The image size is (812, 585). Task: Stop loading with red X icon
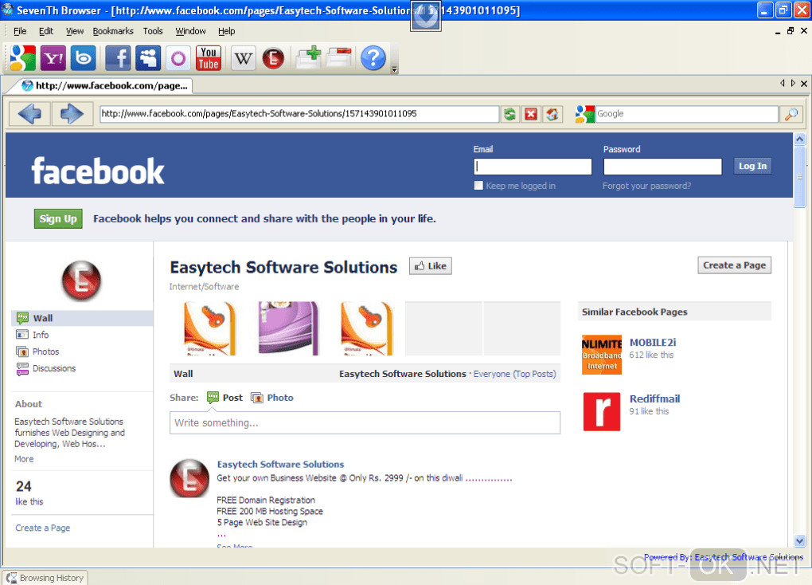coord(531,114)
